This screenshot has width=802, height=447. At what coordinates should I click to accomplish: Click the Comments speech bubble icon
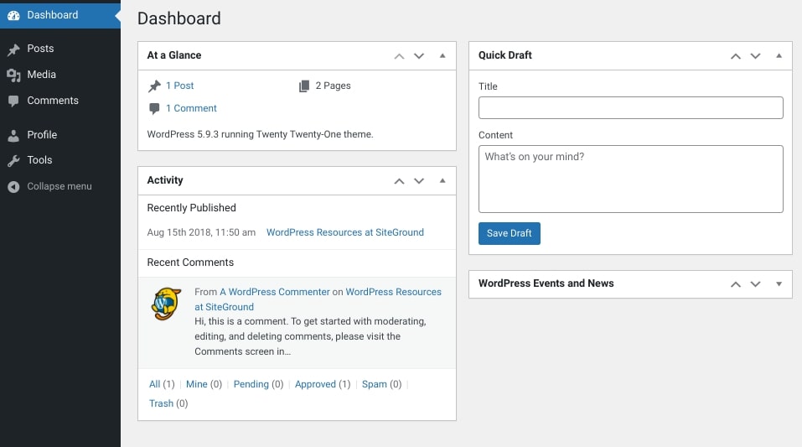tap(13, 101)
